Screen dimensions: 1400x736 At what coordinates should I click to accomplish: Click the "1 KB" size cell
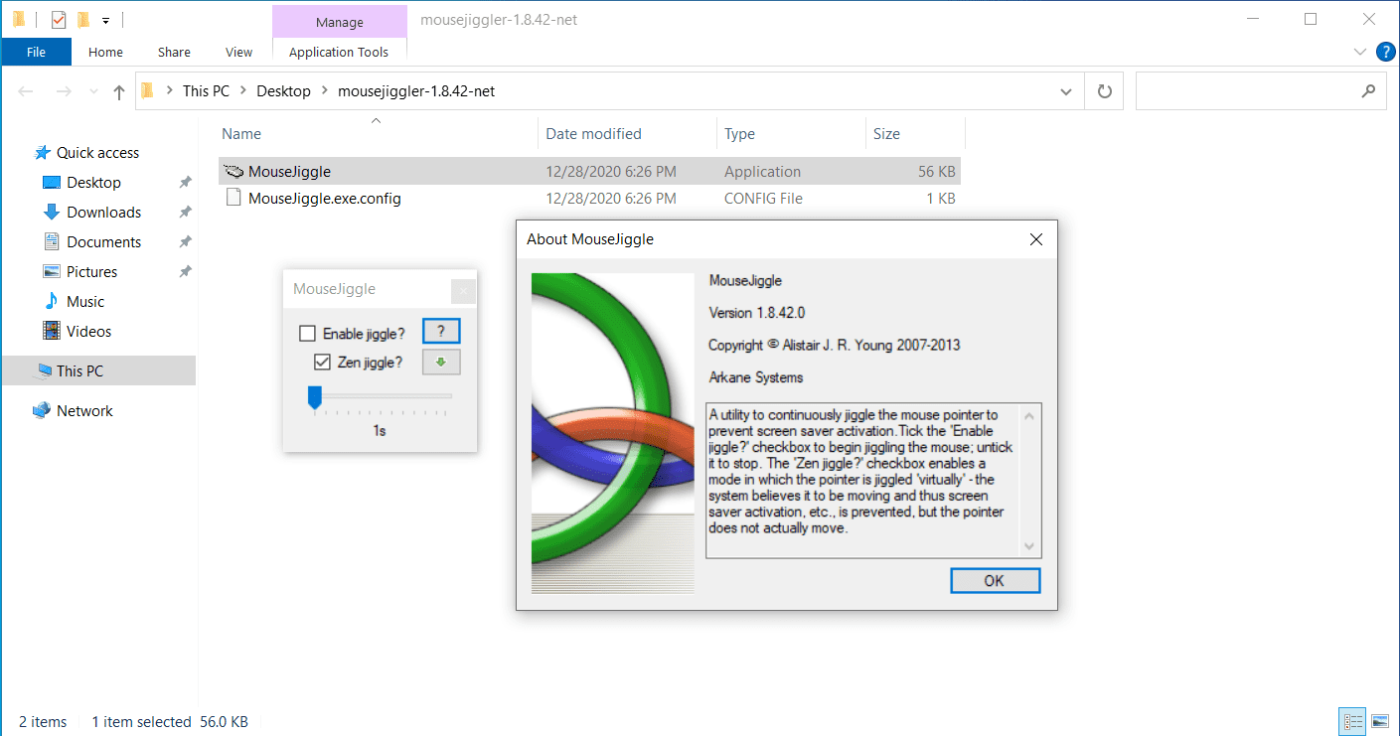click(x=941, y=199)
